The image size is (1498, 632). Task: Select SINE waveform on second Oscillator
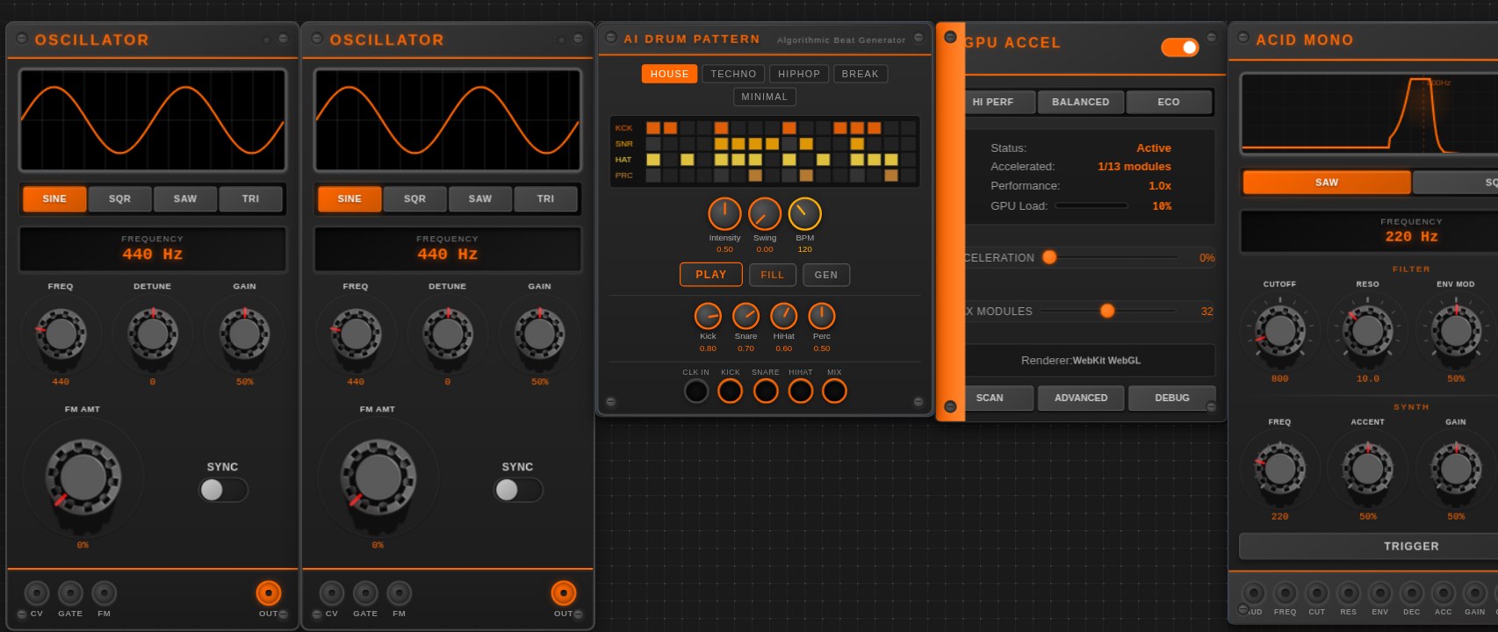click(349, 199)
